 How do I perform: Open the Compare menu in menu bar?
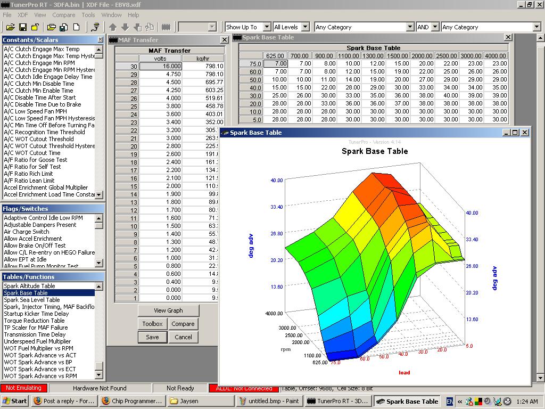click(x=64, y=15)
